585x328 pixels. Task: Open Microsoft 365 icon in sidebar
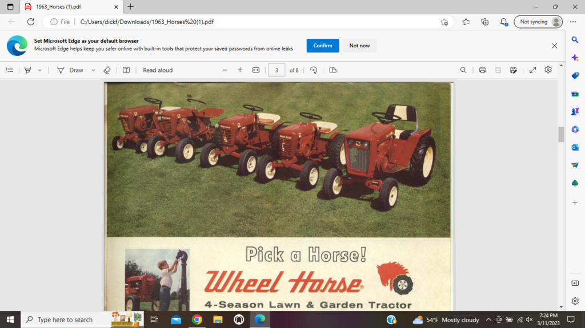575,129
